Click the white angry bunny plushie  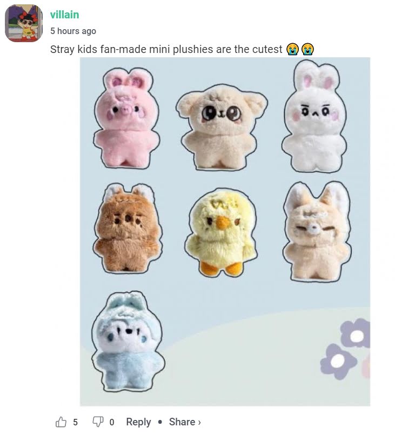(314, 116)
